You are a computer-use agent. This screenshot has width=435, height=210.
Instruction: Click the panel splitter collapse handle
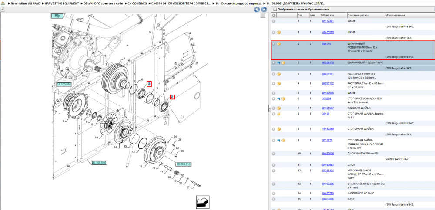270,108
